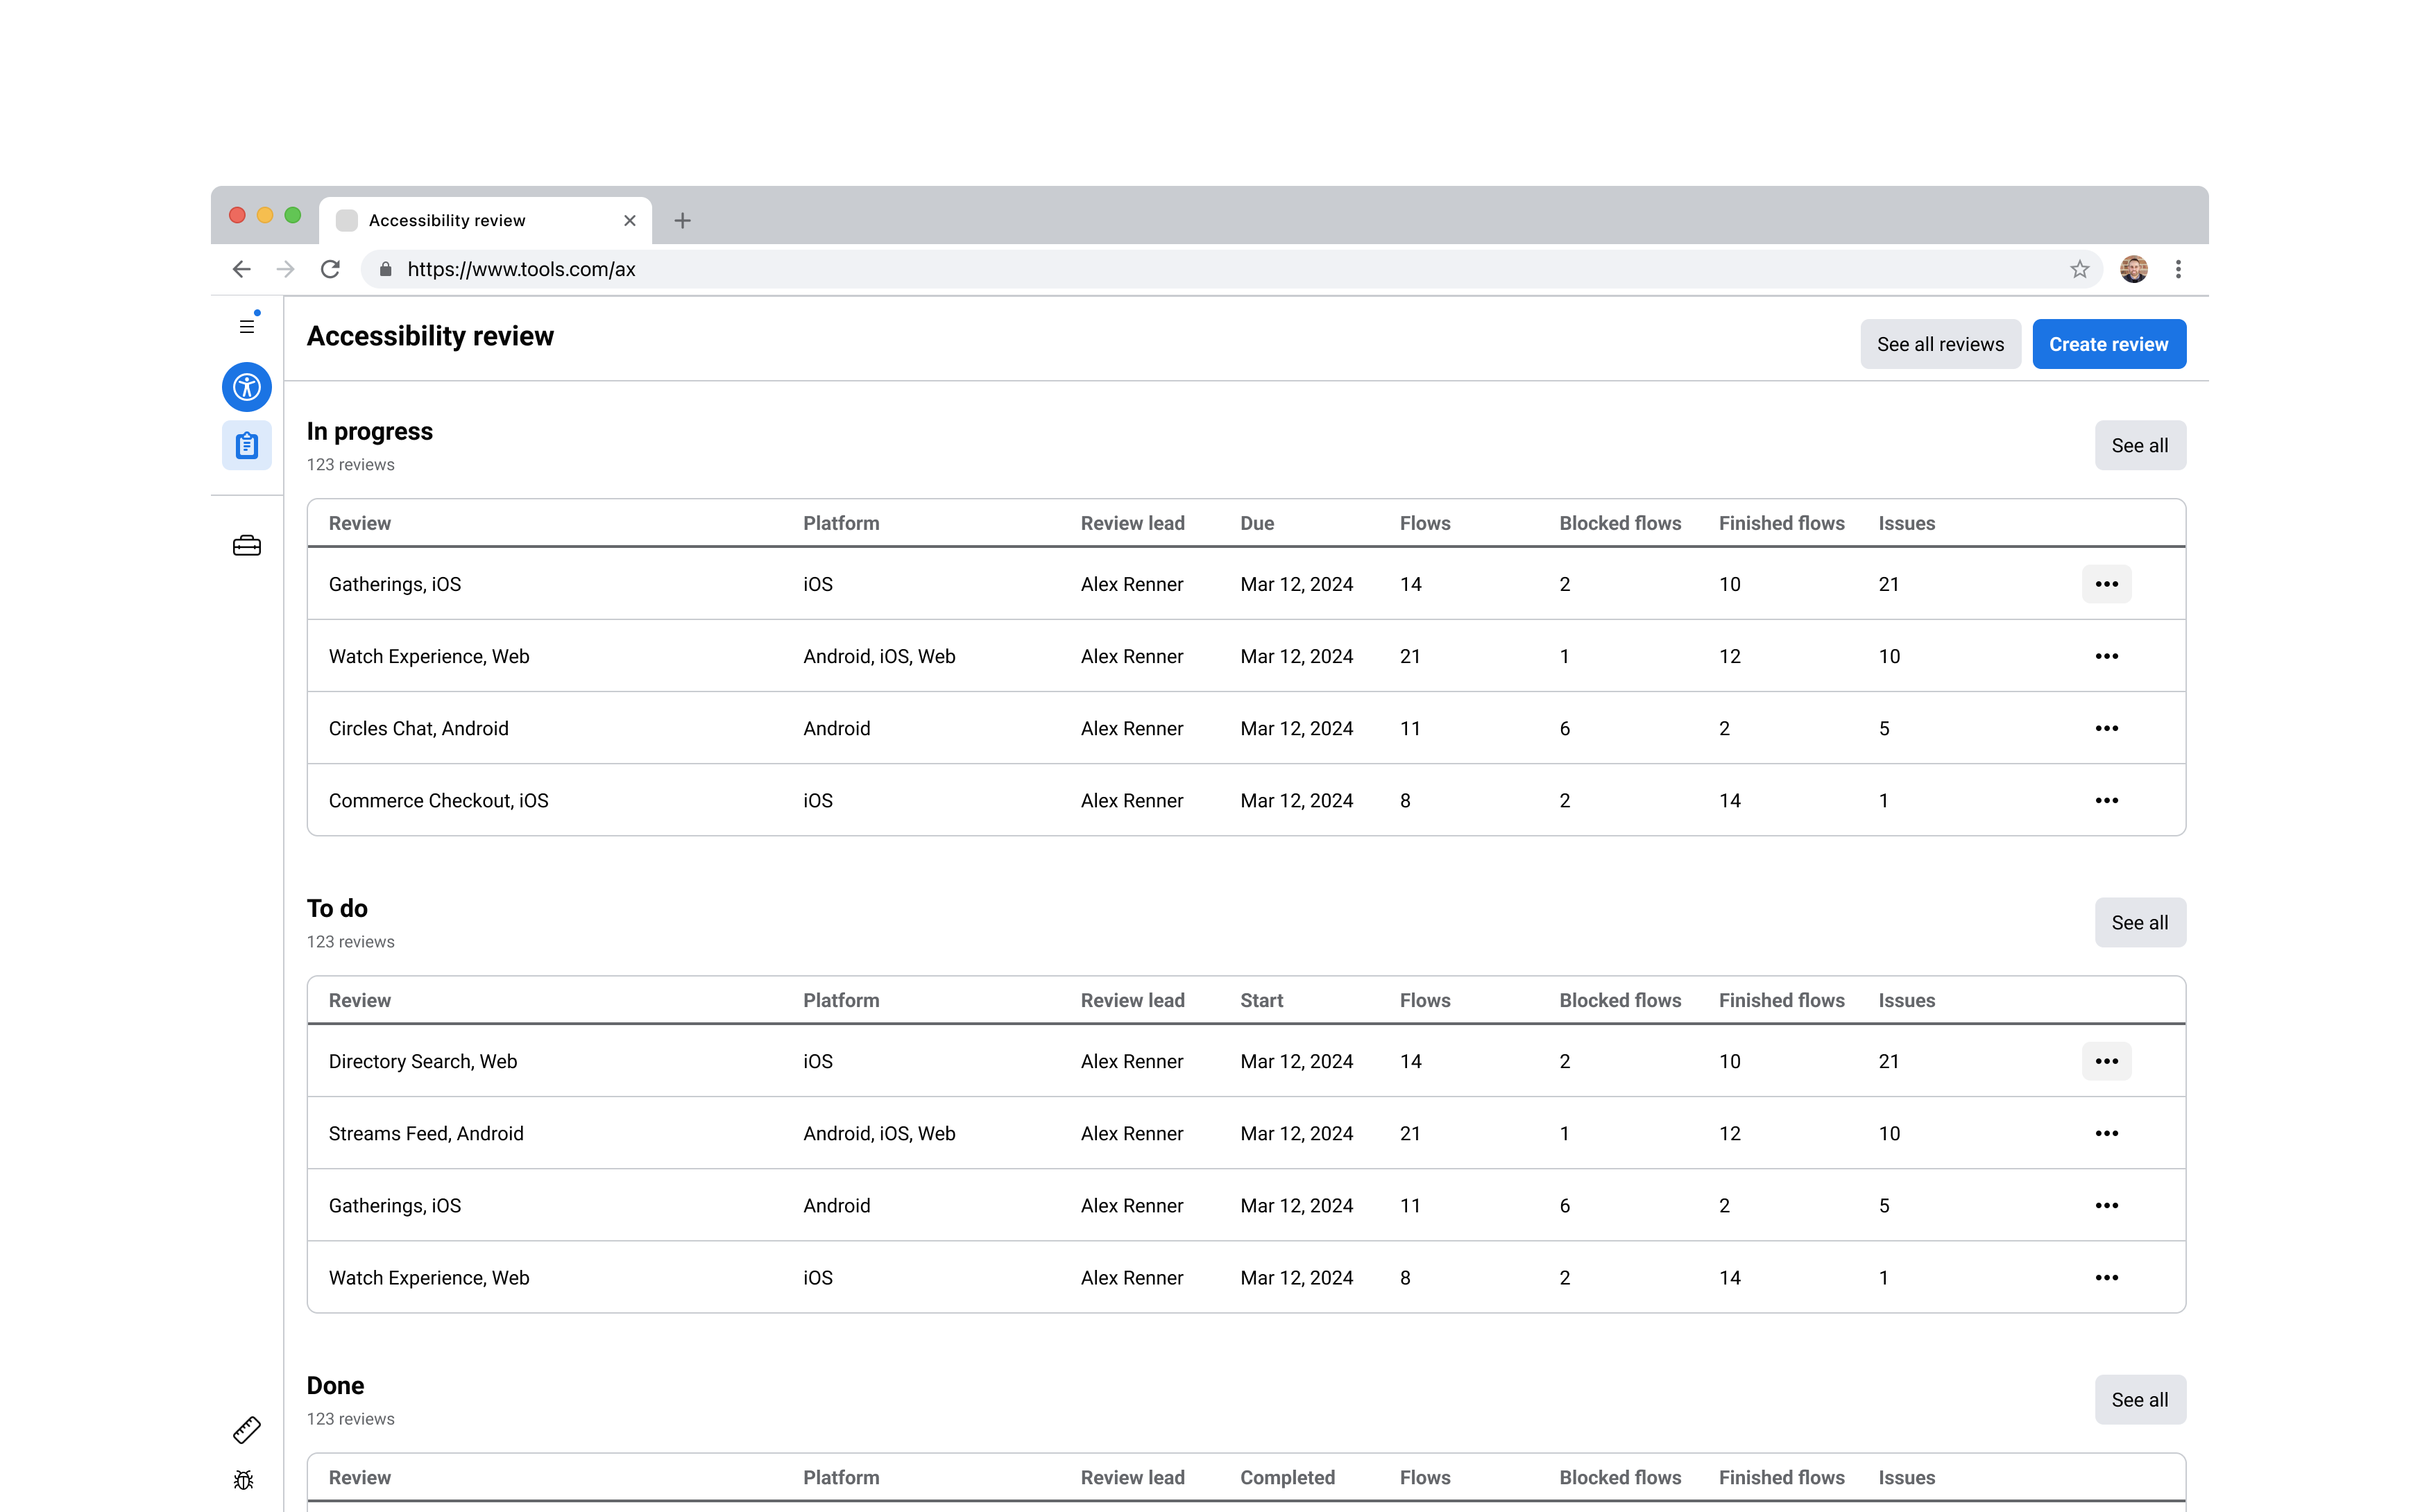
Task: Open more options for Commerce Checkout, iOS
Action: click(x=2107, y=800)
